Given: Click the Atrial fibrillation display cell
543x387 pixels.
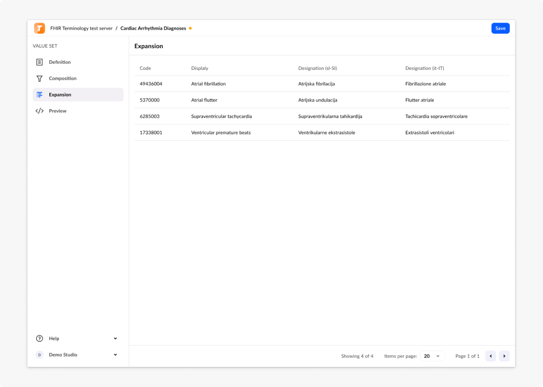Looking at the screenshot, I should pos(209,84).
